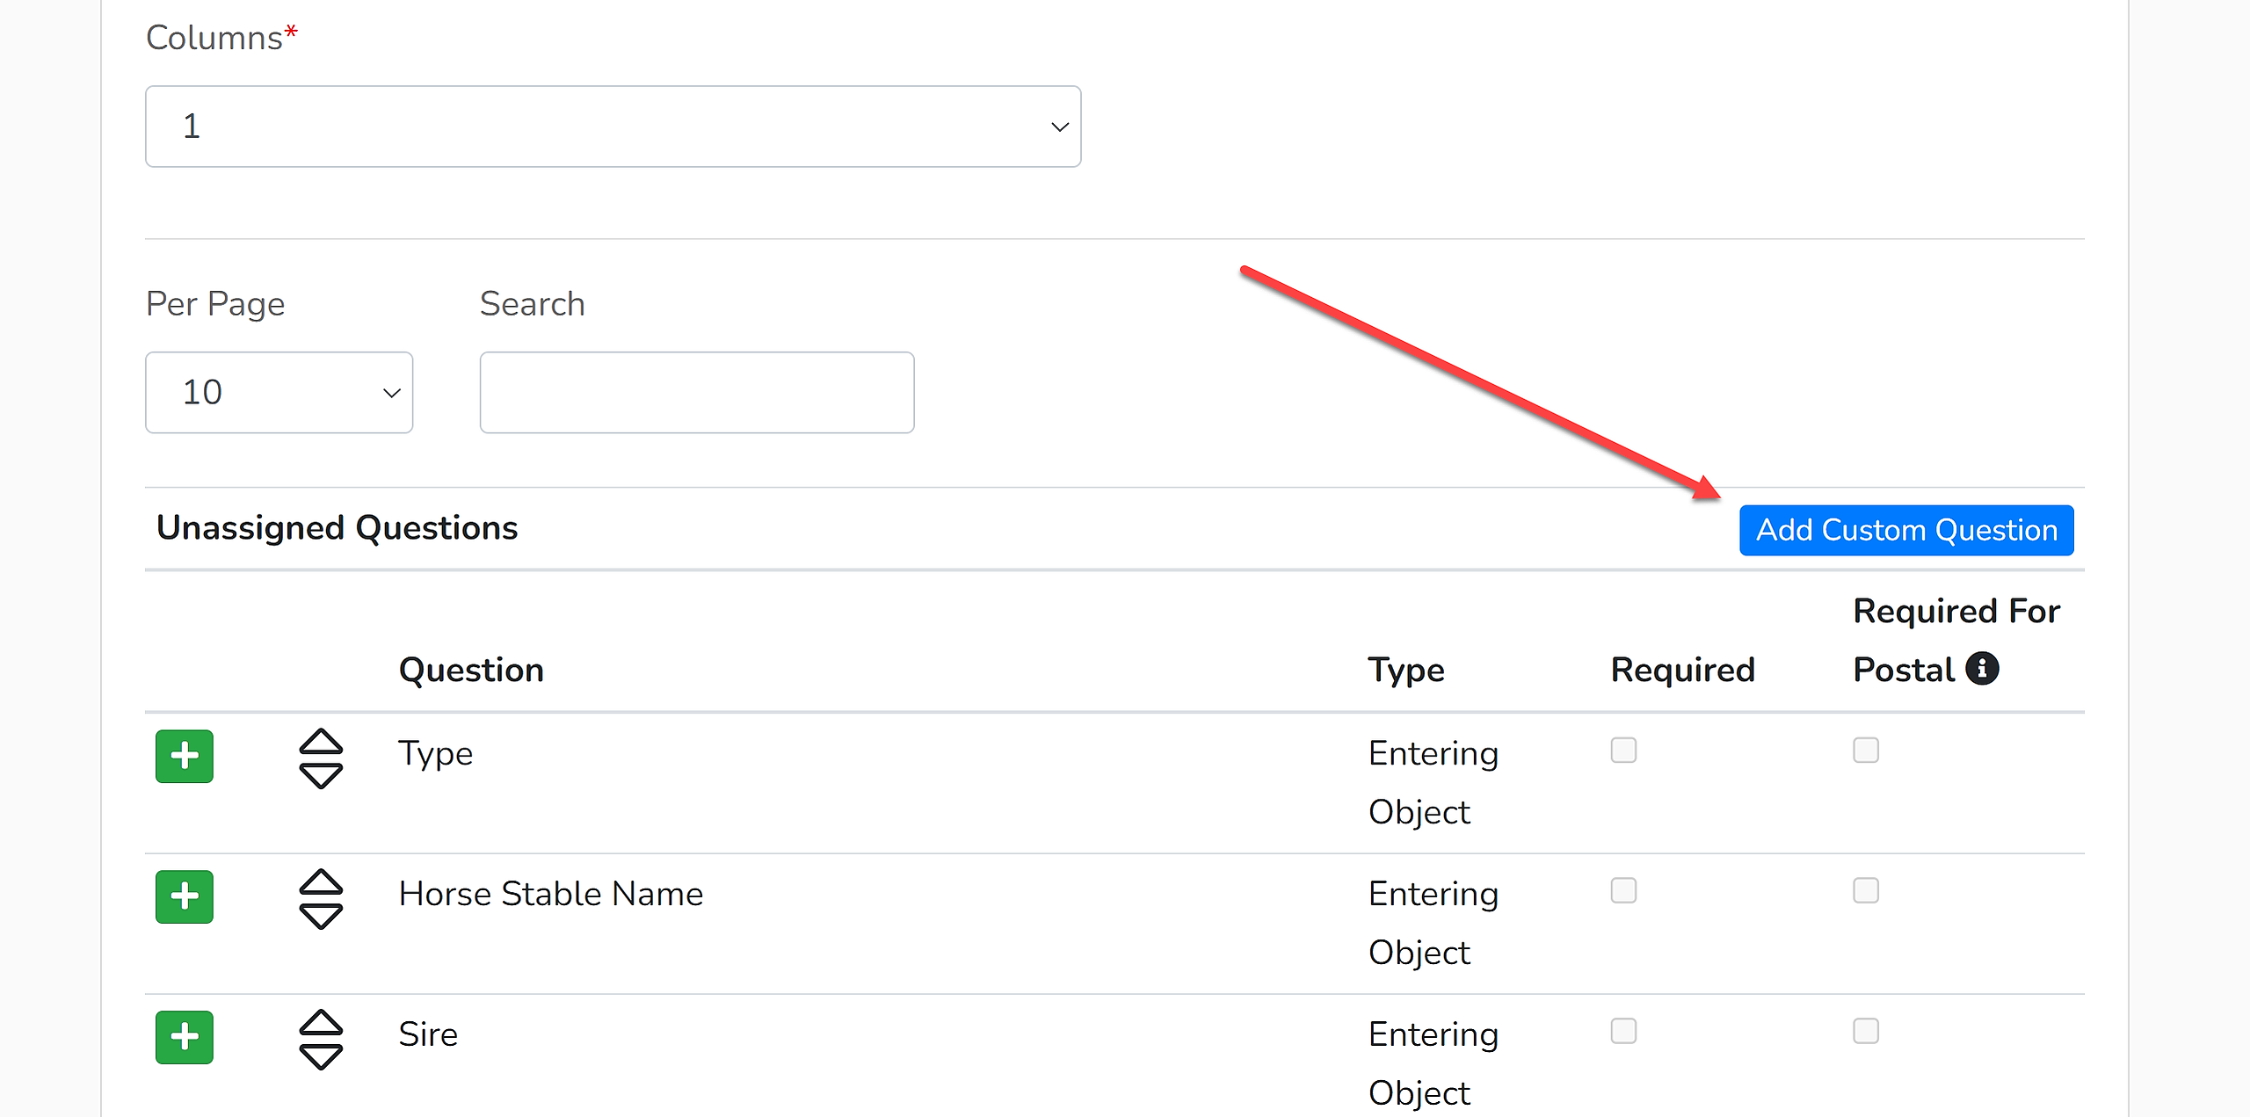Click reorder arrows icon beside Sire
The image size is (2250, 1117).
point(321,1039)
